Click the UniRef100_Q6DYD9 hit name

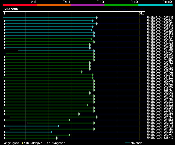point(160,69)
